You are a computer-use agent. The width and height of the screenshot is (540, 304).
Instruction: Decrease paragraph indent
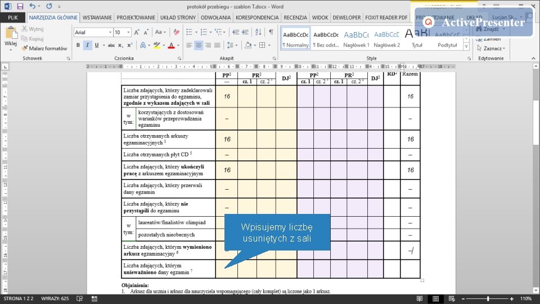236,33
